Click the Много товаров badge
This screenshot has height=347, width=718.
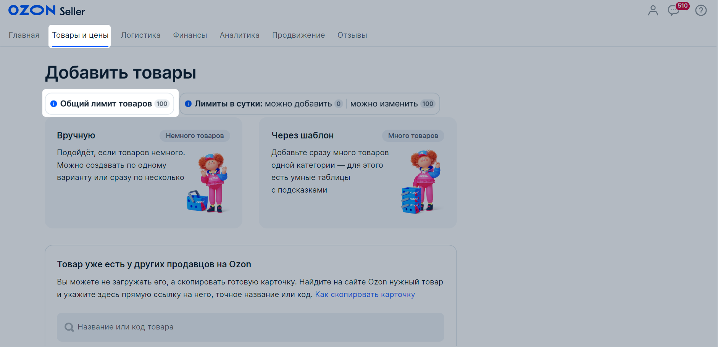pyautogui.click(x=413, y=136)
